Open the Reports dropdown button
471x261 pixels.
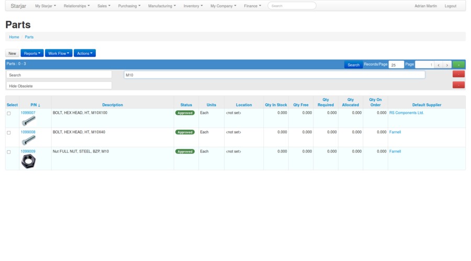[x=32, y=53]
